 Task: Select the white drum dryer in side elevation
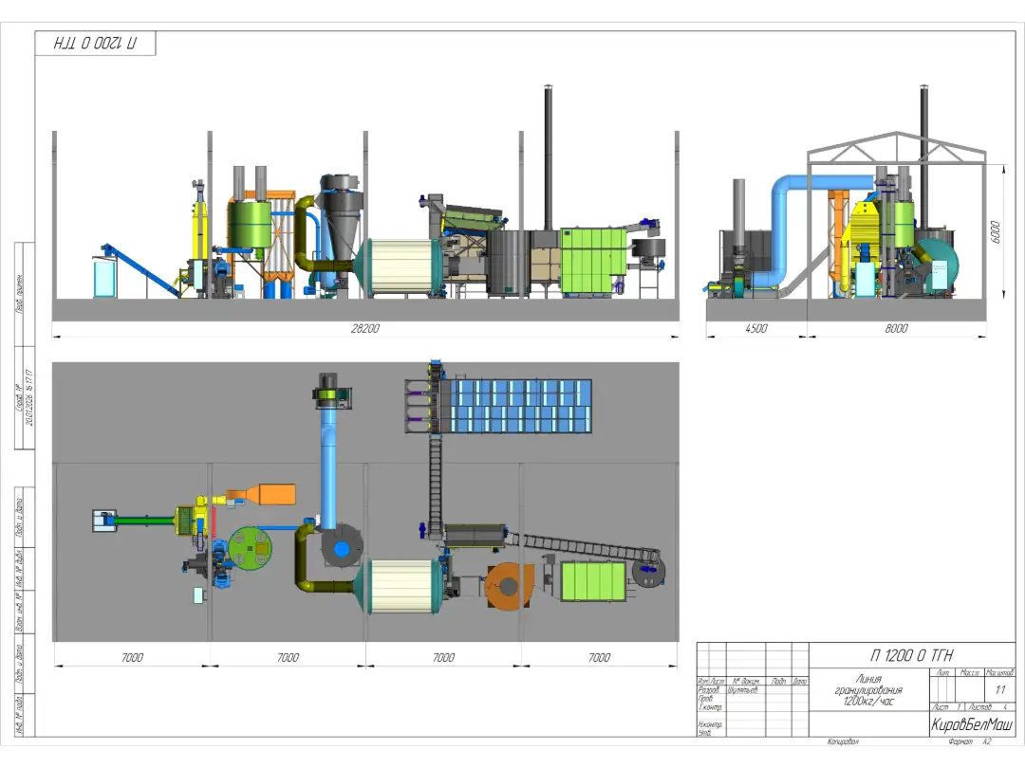click(397, 265)
